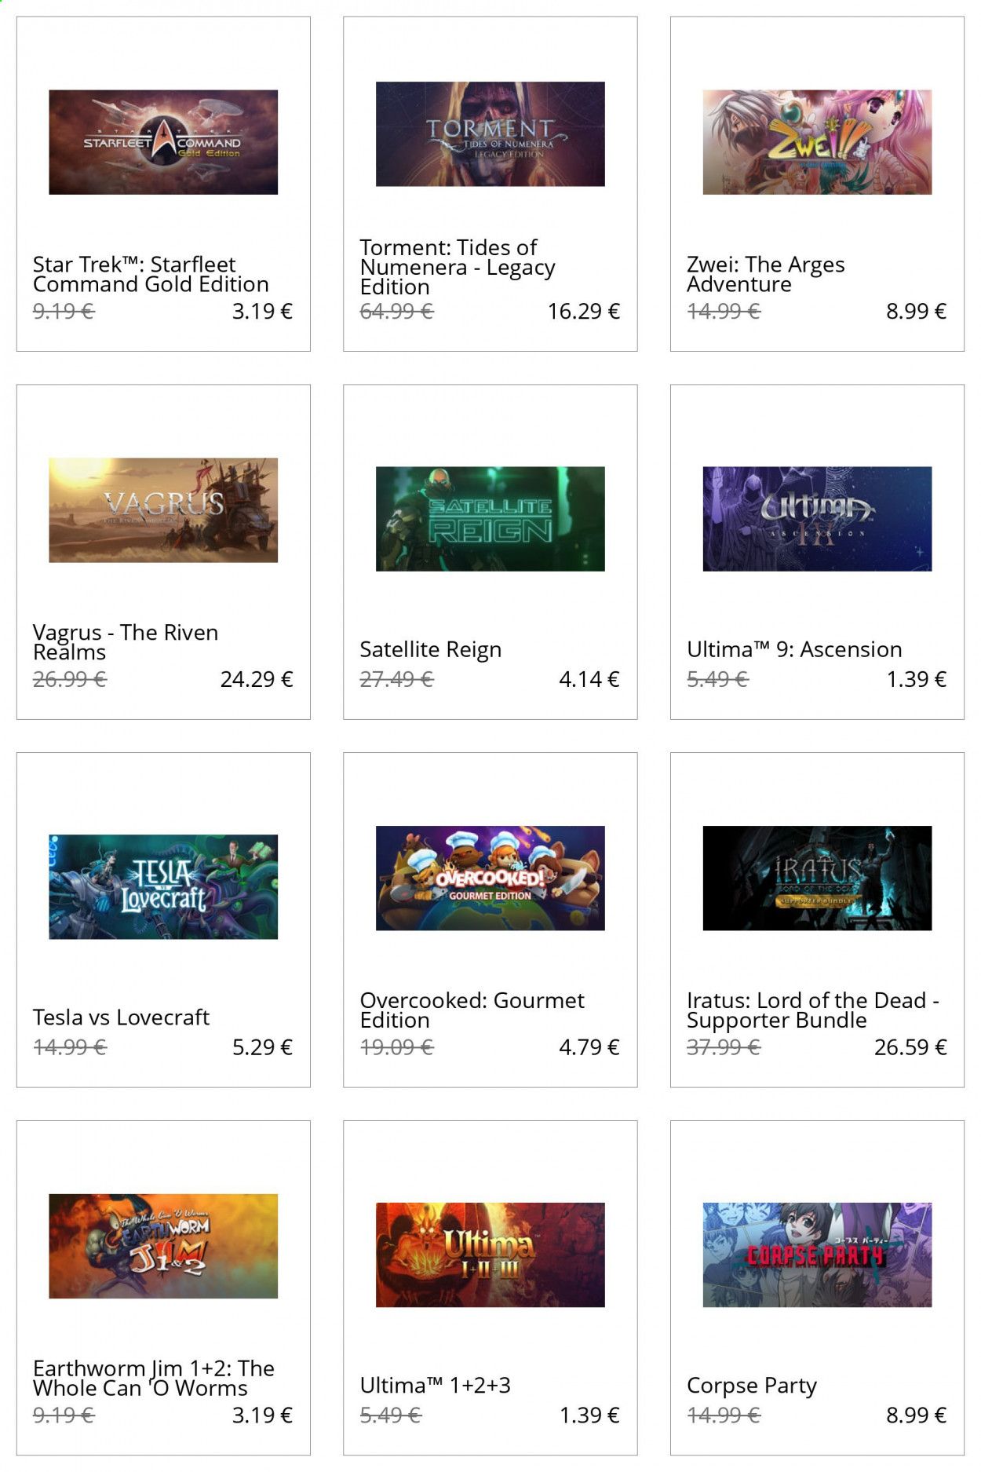Select the 8.99 € price for Corpse Party

coord(917,1415)
